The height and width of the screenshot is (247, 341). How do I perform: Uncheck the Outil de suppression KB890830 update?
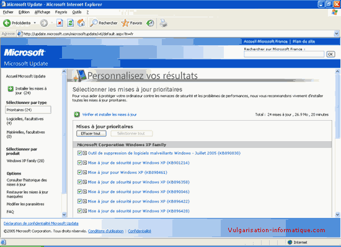click(x=79, y=153)
